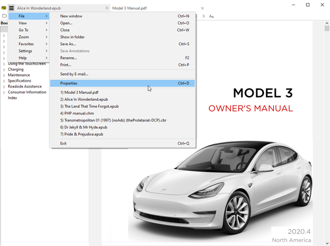Open recent file Transmetropolitan 01 (1997) cbr

coord(123,120)
